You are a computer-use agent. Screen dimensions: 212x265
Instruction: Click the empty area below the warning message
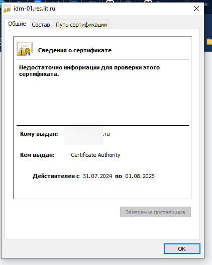[x=102, y=102]
